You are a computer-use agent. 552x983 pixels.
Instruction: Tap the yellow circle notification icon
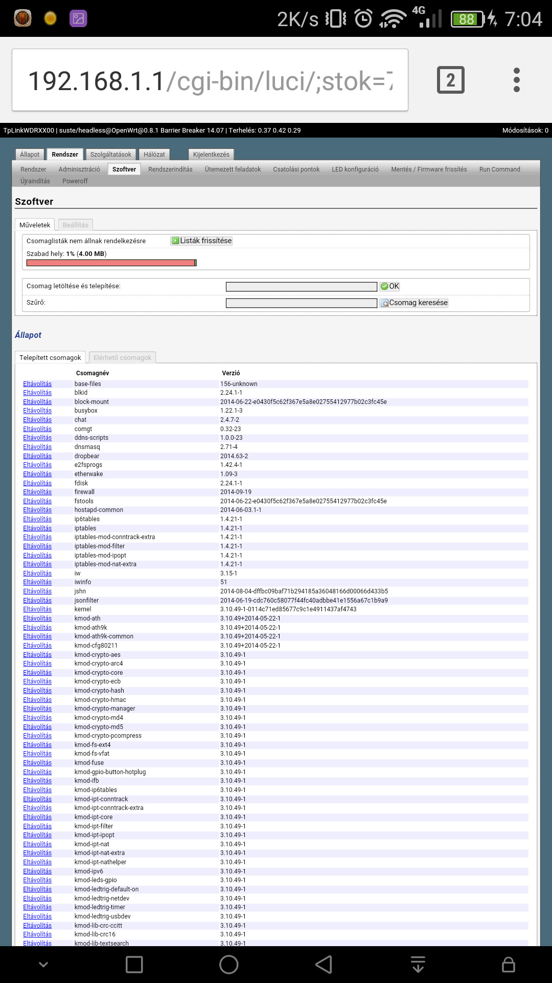pyautogui.click(x=50, y=18)
